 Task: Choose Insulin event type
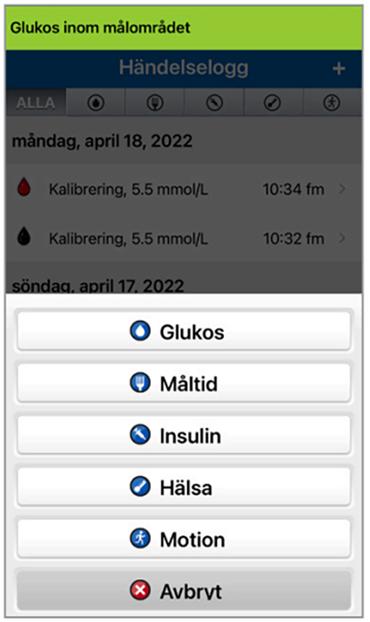(x=183, y=435)
